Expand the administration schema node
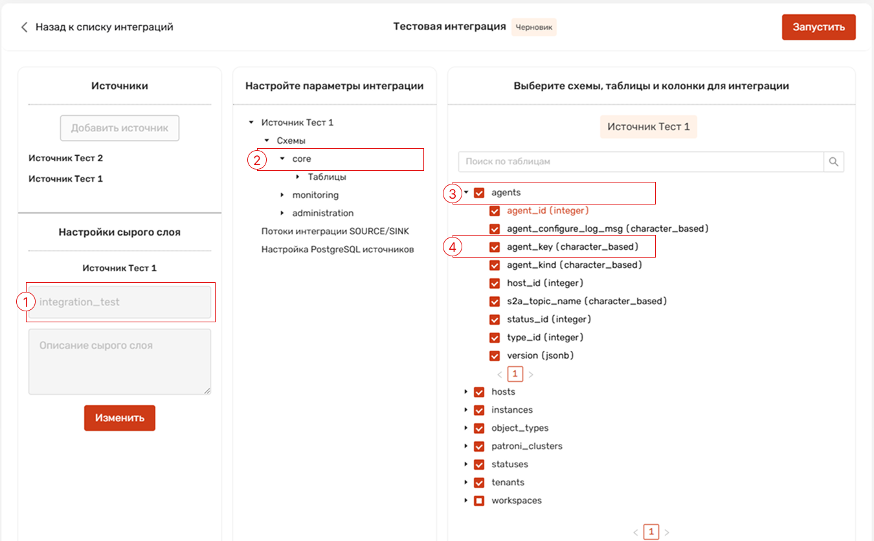Screen dimensions: 874x541 coord(282,213)
